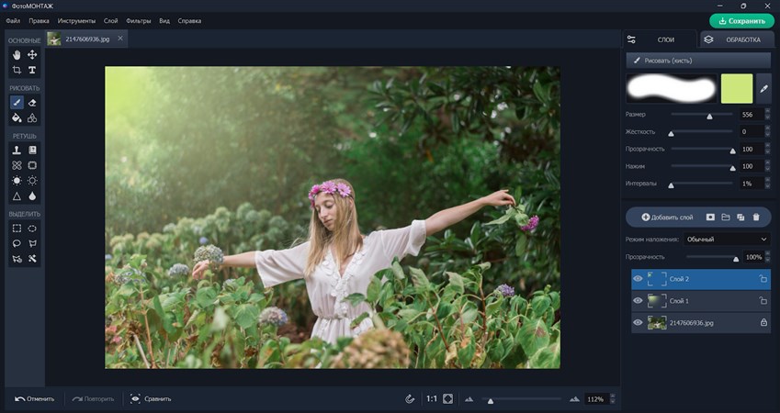Open the Фильтры menu

(138, 19)
